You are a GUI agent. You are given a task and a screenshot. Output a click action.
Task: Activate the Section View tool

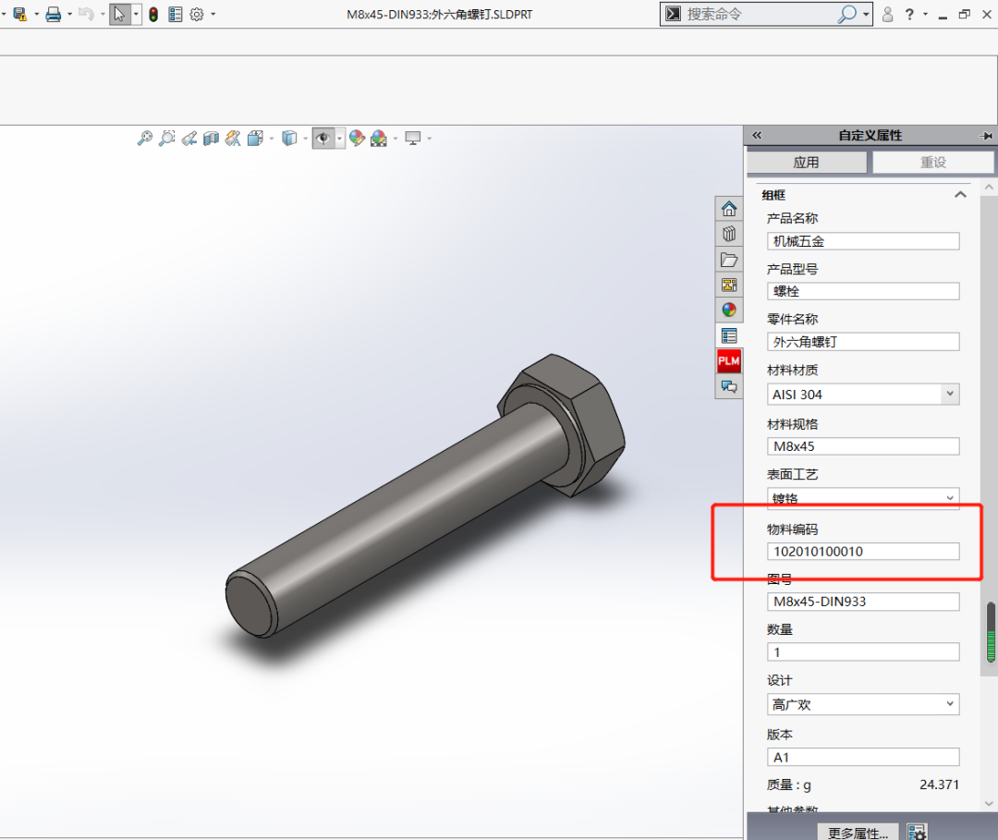[x=211, y=139]
